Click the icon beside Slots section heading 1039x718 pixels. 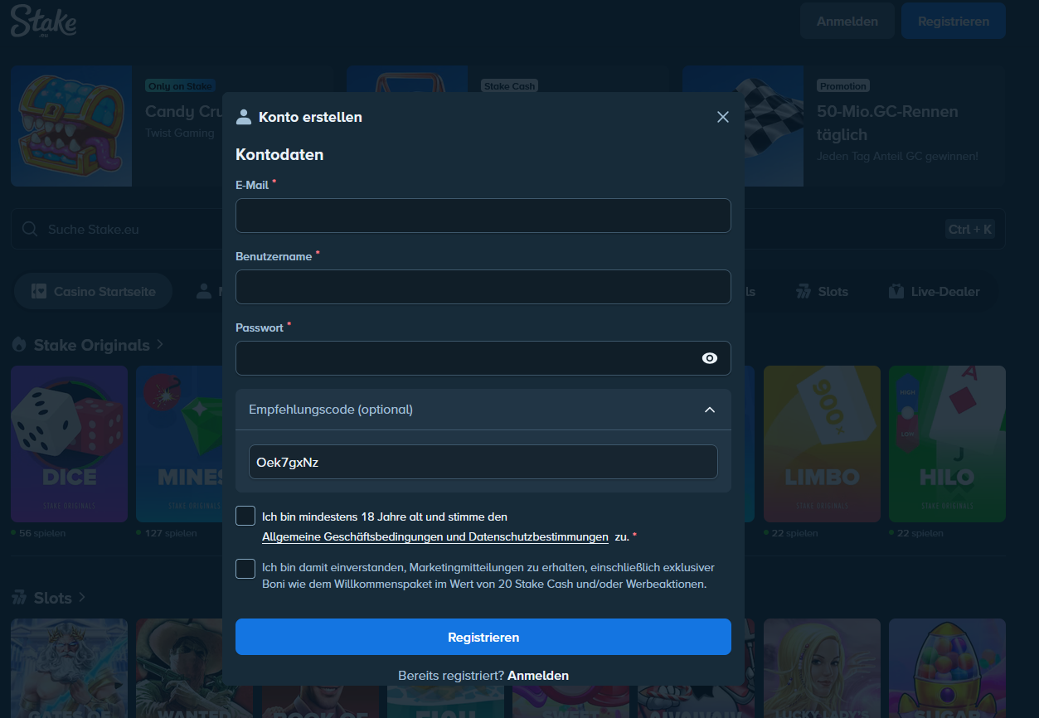pos(18,597)
